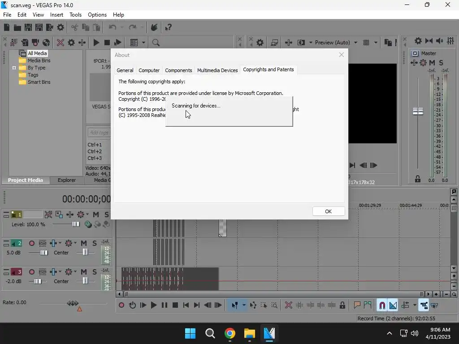
Task: Click Insert Marker flag icon
Action: tap(357, 305)
